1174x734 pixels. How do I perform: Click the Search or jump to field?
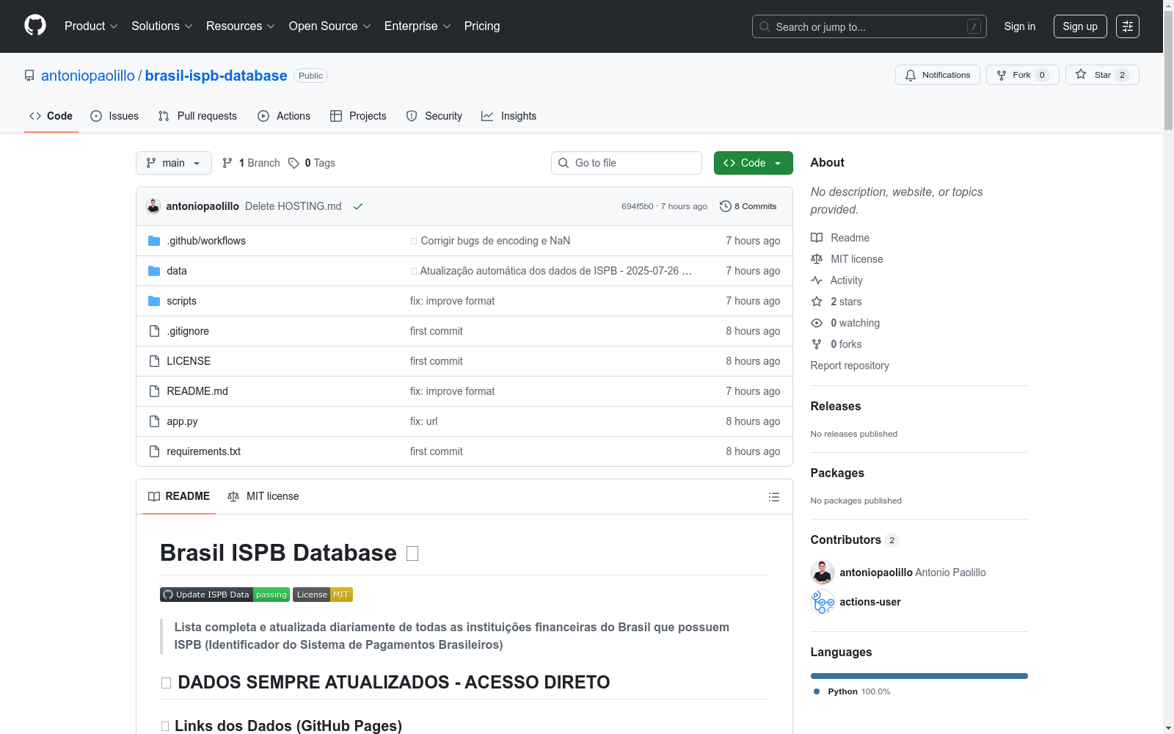[869, 26]
